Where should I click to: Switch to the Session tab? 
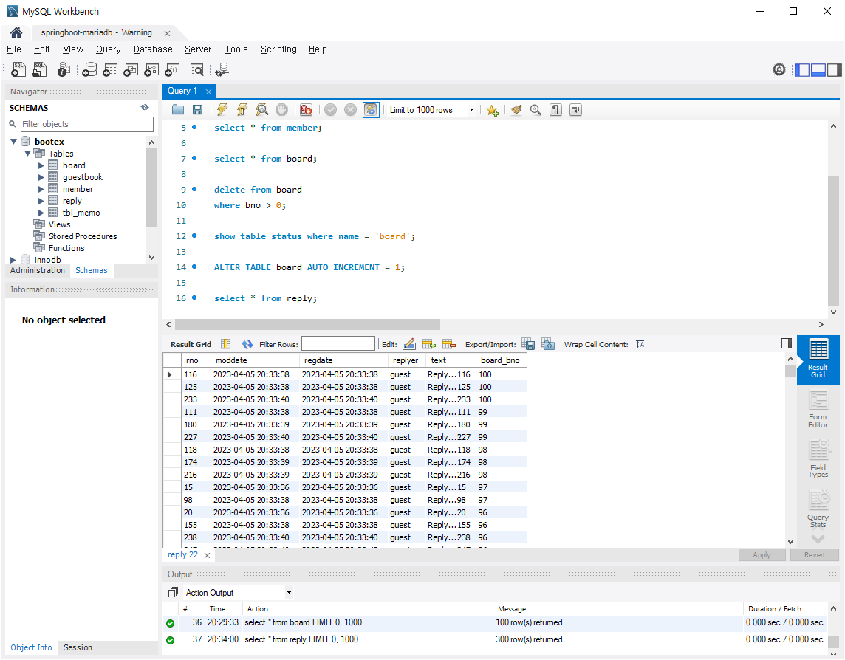pos(78,647)
